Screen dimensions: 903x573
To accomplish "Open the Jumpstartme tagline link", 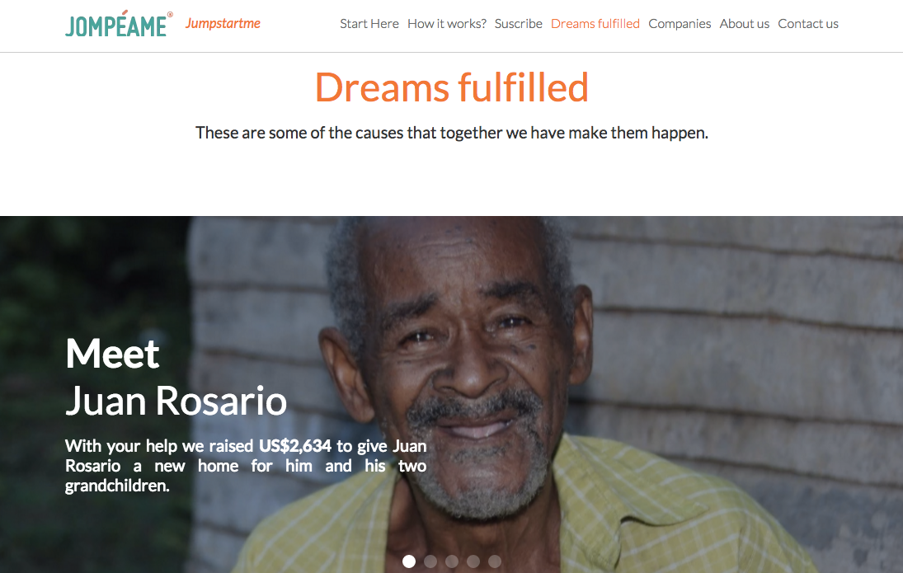I will point(223,24).
